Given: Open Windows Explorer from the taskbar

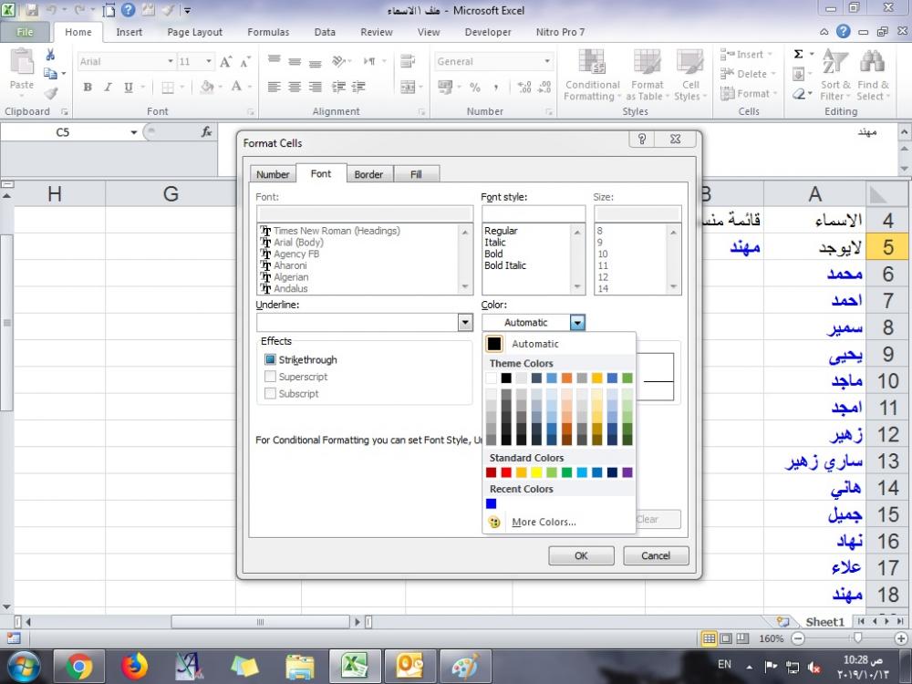Looking at the screenshot, I should pyautogui.click(x=299, y=666).
